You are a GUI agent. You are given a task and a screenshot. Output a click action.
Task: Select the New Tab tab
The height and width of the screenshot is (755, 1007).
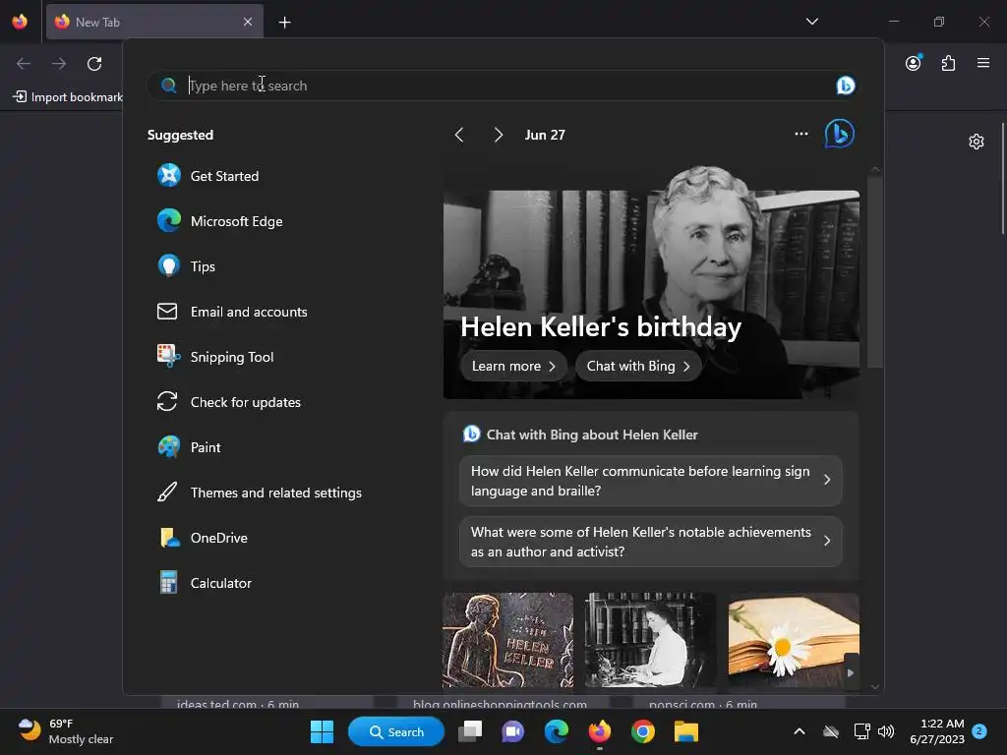pos(154,22)
